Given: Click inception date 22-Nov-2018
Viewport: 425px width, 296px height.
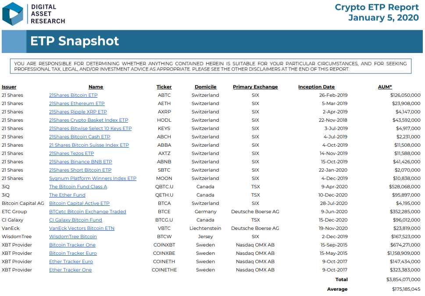Looking at the screenshot, I should coord(333,120).
